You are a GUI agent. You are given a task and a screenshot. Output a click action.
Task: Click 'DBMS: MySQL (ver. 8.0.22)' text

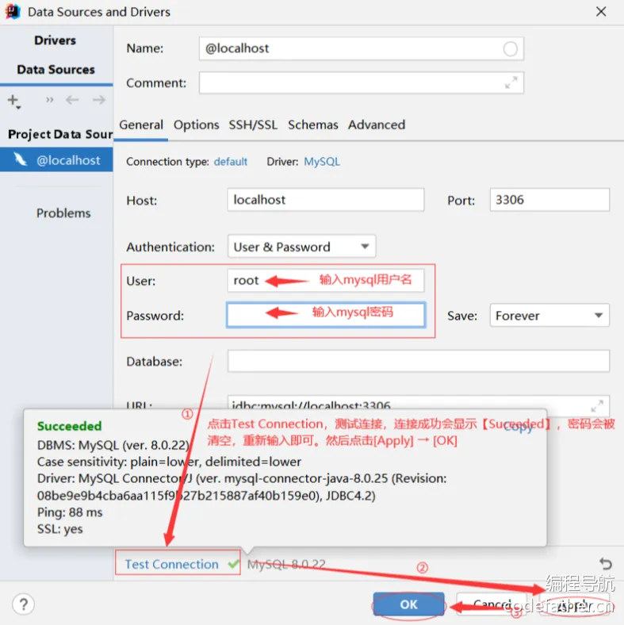click(113, 445)
